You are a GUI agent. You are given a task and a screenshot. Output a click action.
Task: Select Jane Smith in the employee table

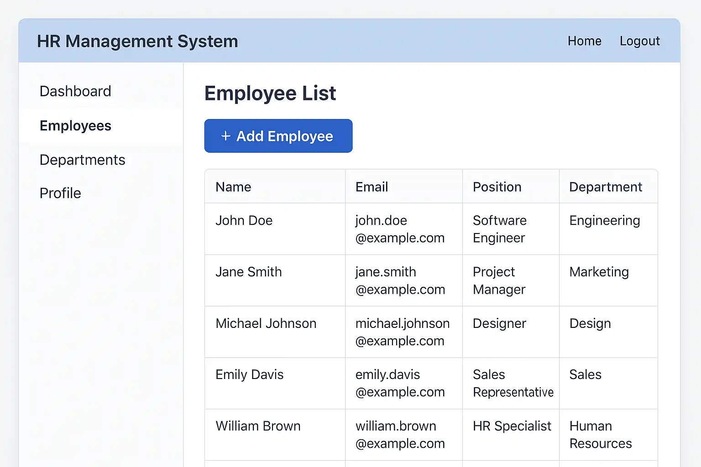[248, 272]
